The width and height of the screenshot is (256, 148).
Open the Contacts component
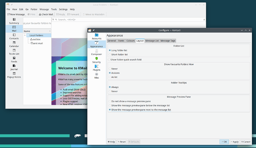tap(14, 37)
